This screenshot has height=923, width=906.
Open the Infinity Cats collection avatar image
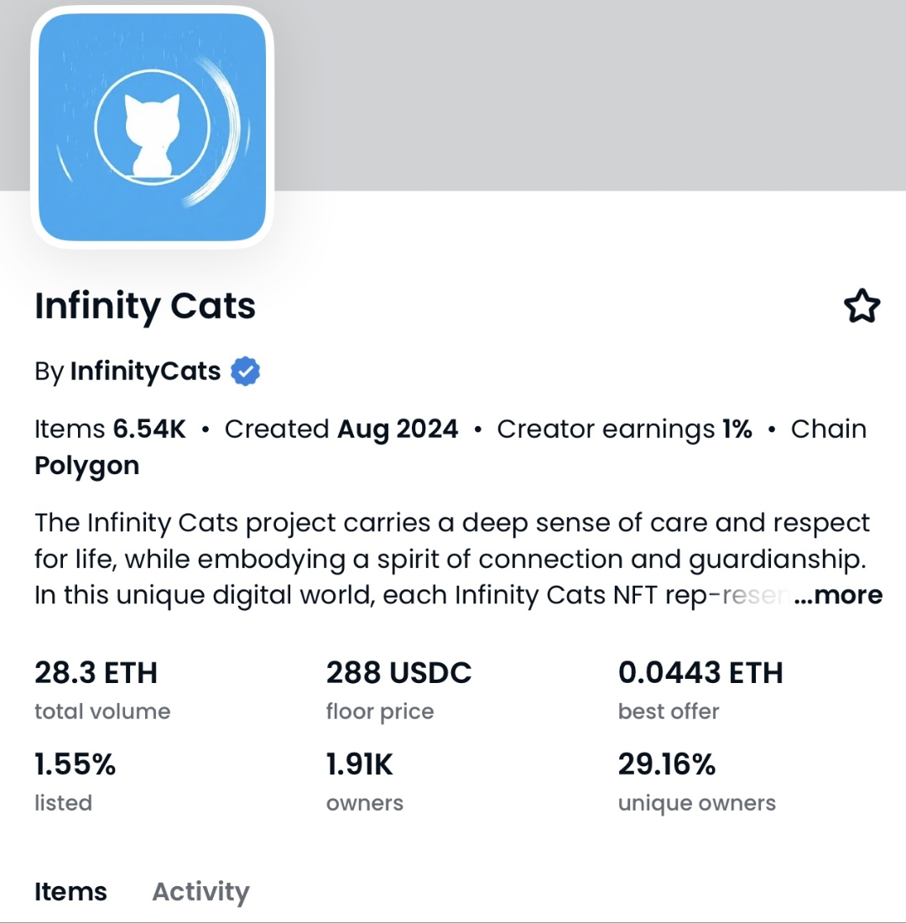click(x=152, y=128)
